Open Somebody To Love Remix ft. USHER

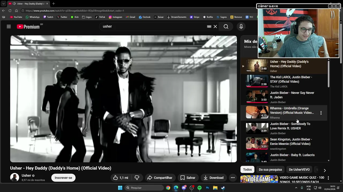tap(290, 126)
